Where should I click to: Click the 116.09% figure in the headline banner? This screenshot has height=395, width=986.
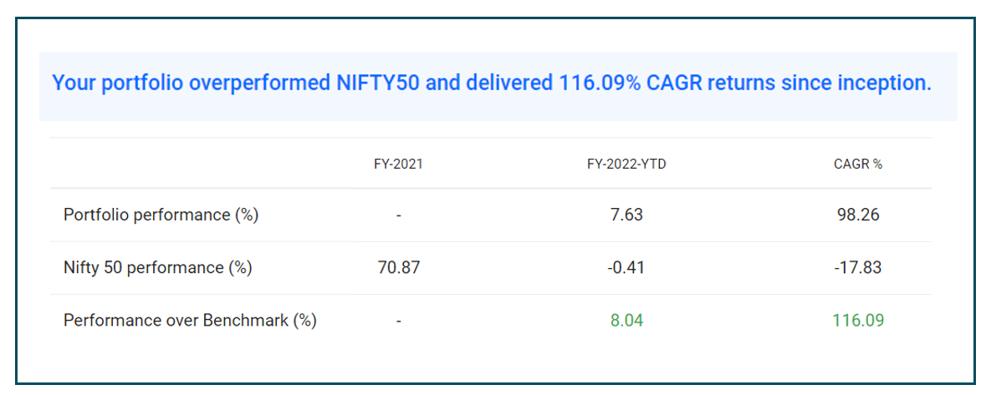[600, 84]
